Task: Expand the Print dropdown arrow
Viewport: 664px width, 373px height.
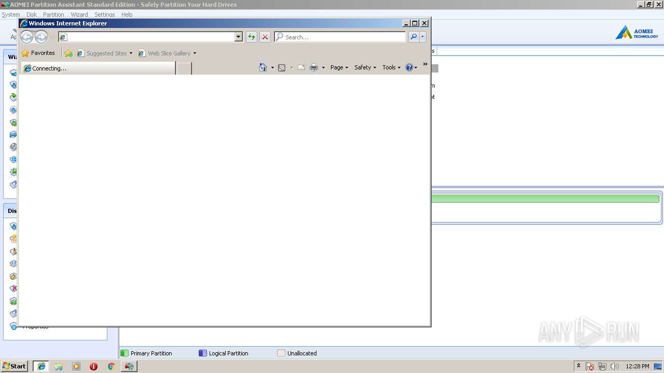Action: click(323, 67)
